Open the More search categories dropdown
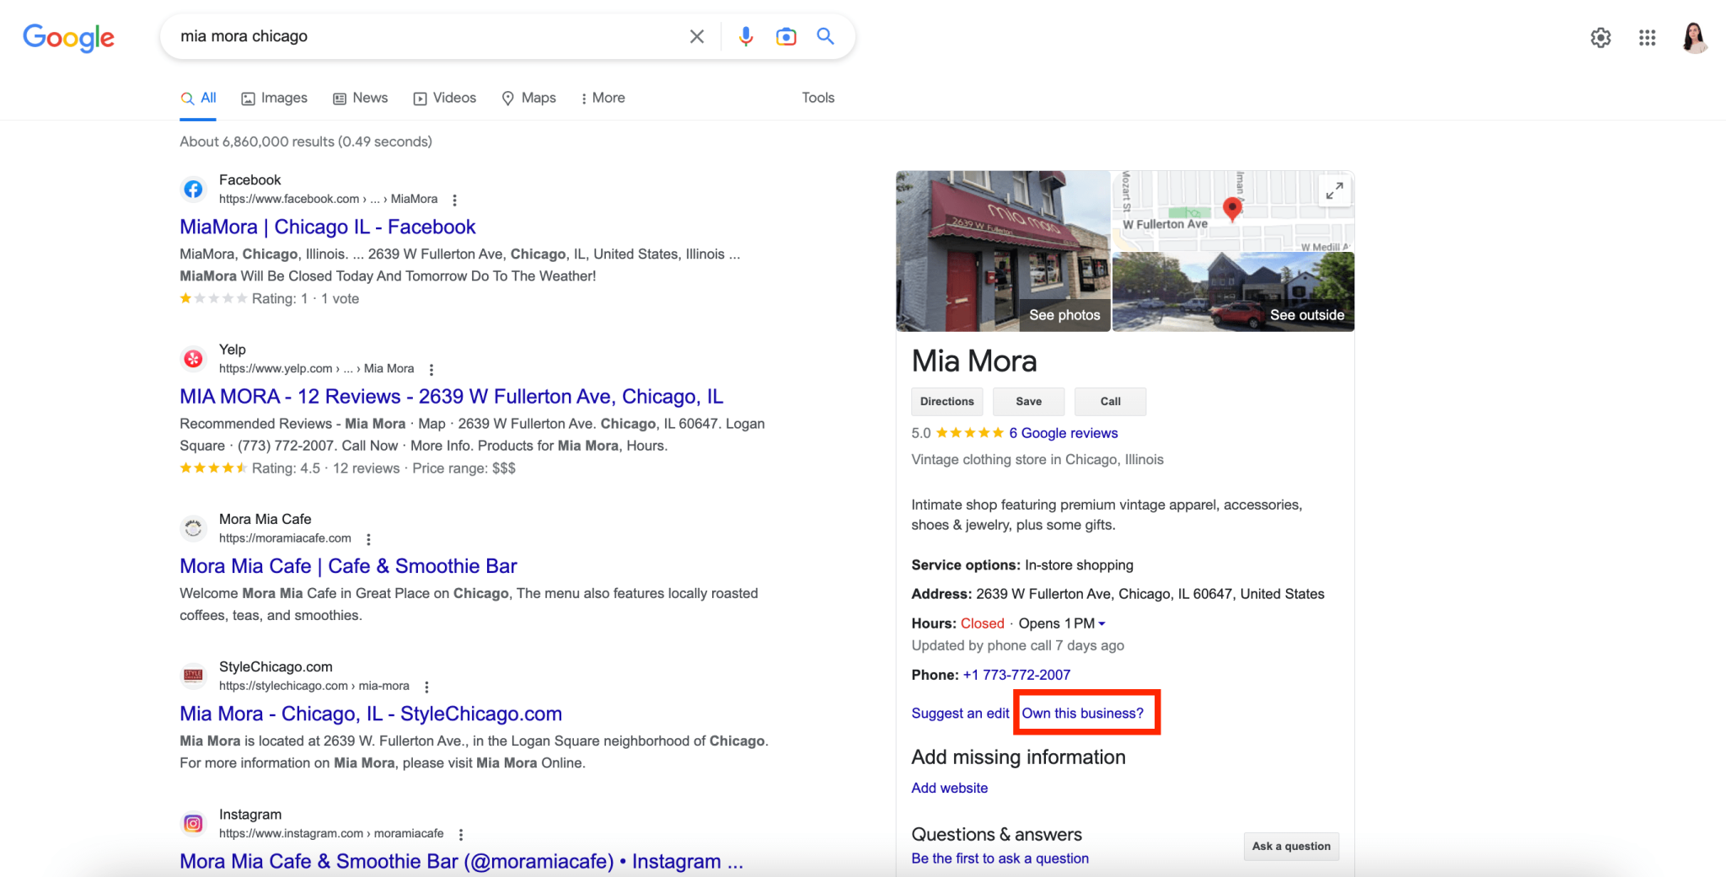 [x=603, y=98]
